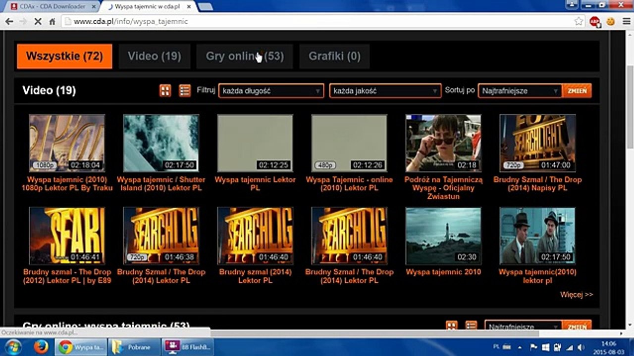Click the cookie extension icon
Viewport: 634px width, 356px height.
[611, 21]
